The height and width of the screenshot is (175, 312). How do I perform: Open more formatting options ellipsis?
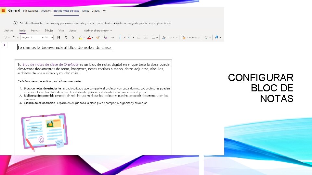point(112,37)
